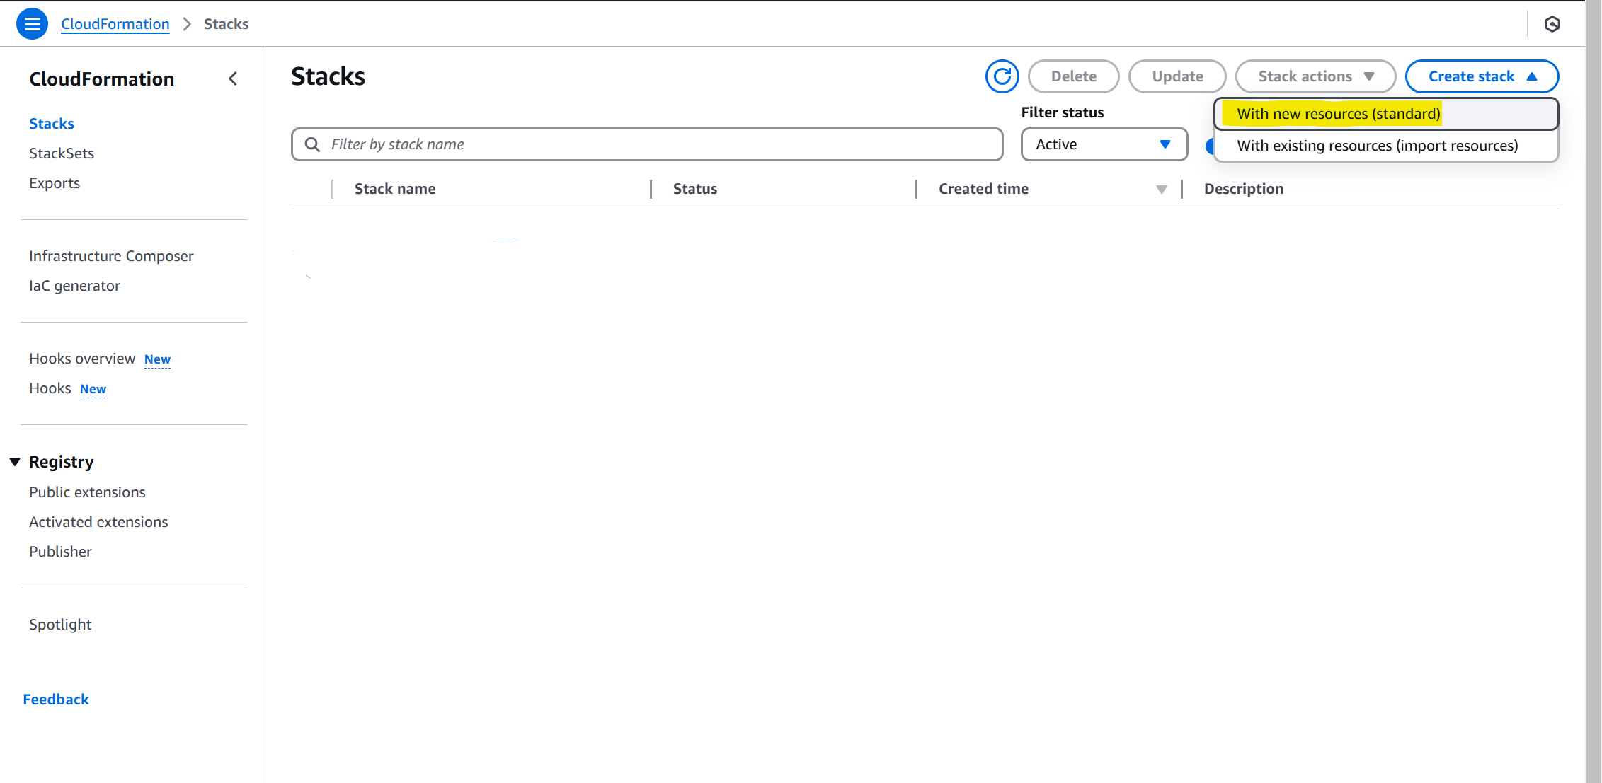The width and height of the screenshot is (1602, 783).
Task: Click the Delete button
Action: click(x=1073, y=76)
